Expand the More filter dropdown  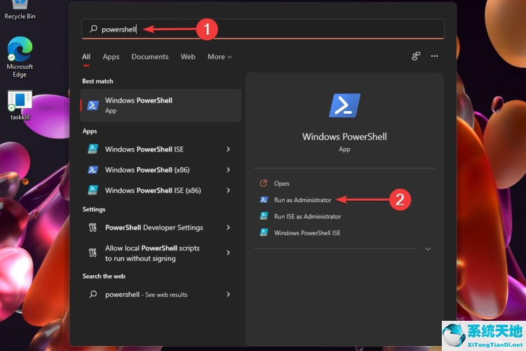coord(220,57)
